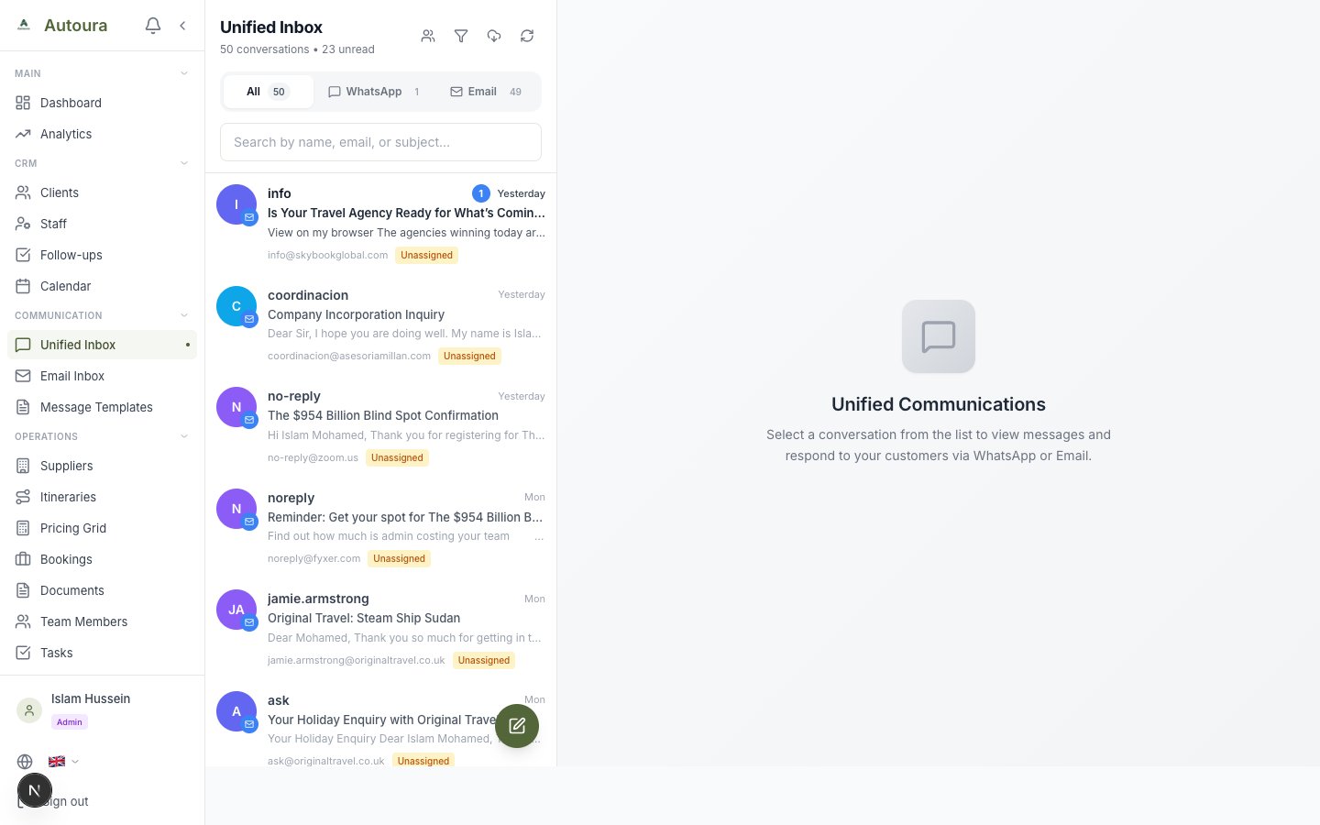The width and height of the screenshot is (1320, 825).
Task: Click Unassigned badge on jamie.armstrong conversation
Action: tap(484, 660)
